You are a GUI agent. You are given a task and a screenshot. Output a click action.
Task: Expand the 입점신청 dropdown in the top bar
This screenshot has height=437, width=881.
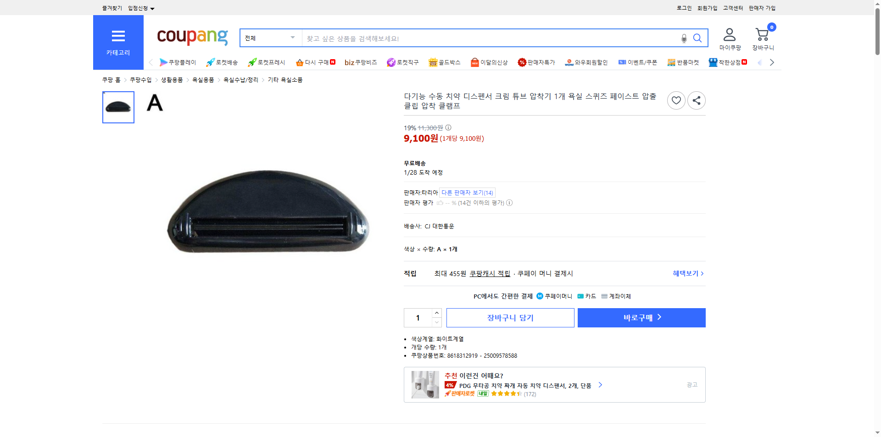click(x=140, y=8)
